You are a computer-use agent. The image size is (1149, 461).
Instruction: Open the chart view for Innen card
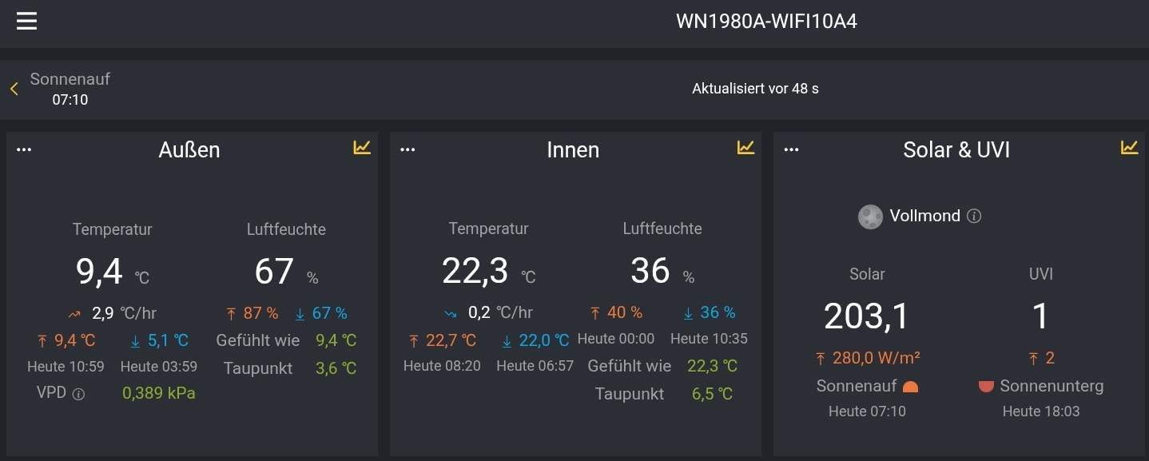tap(745, 148)
